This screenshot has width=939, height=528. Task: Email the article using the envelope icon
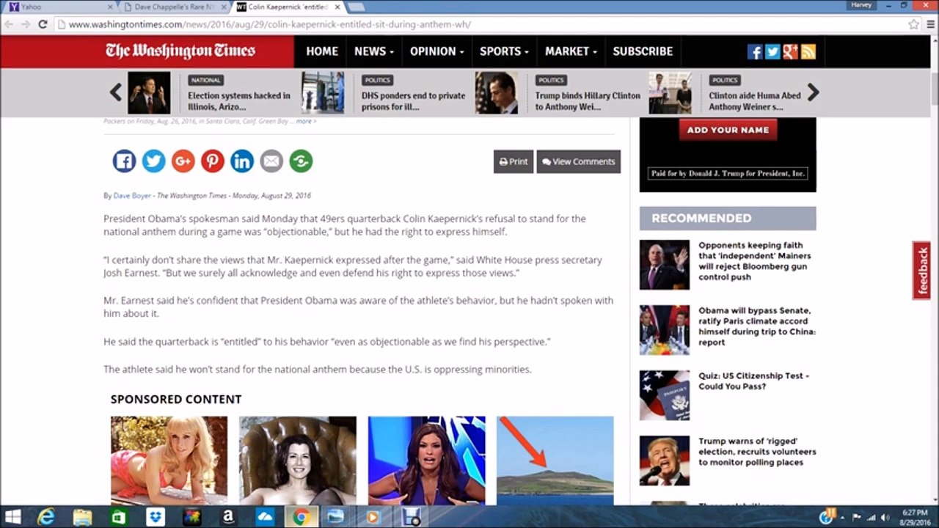[271, 161]
